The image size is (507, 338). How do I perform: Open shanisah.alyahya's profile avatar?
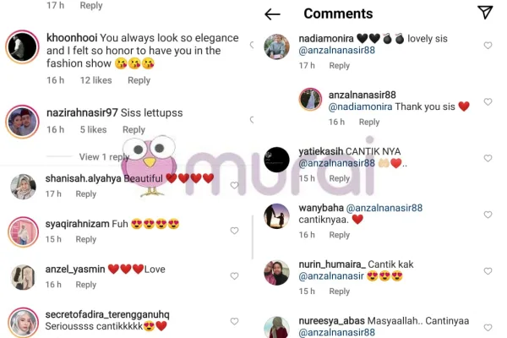pyautogui.click(x=23, y=187)
